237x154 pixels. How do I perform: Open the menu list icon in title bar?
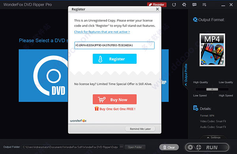click(204, 5)
